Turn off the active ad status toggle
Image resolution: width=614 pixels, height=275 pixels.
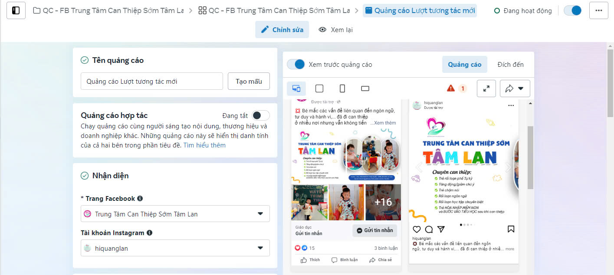[572, 11]
